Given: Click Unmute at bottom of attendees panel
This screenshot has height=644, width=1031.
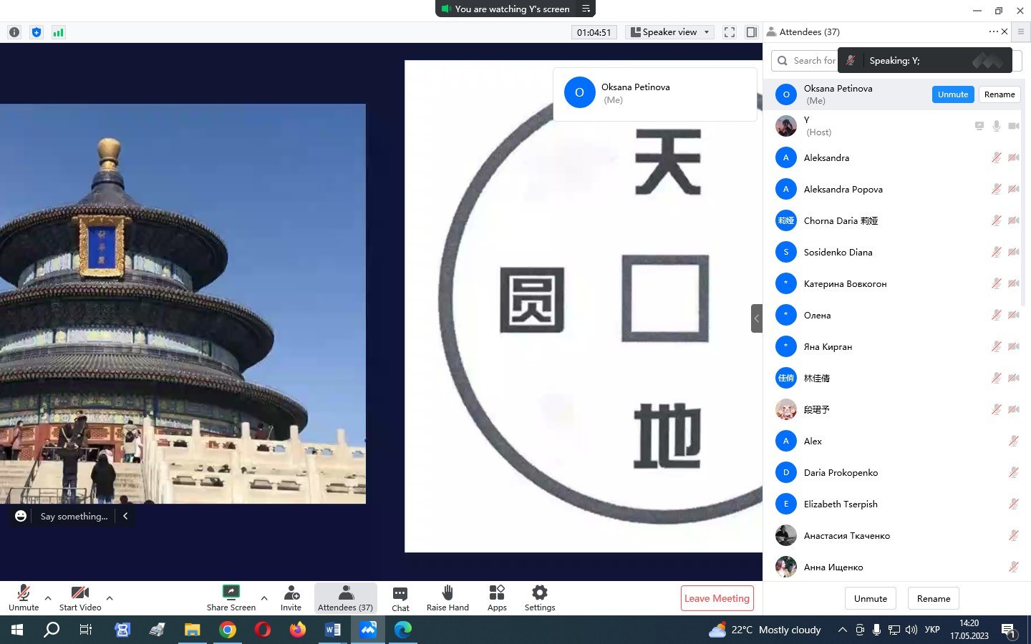Looking at the screenshot, I should coord(871,599).
